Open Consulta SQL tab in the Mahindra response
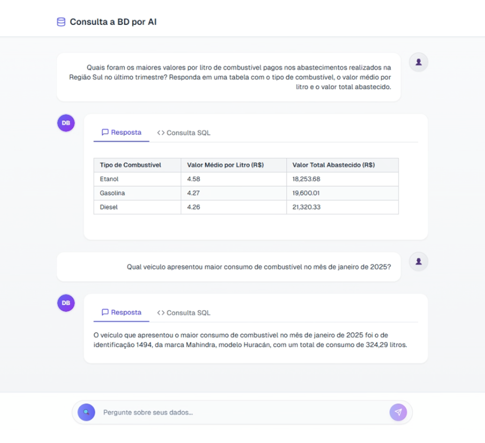Image resolution: width=485 pixels, height=443 pixels. click(x=184, y=313)
